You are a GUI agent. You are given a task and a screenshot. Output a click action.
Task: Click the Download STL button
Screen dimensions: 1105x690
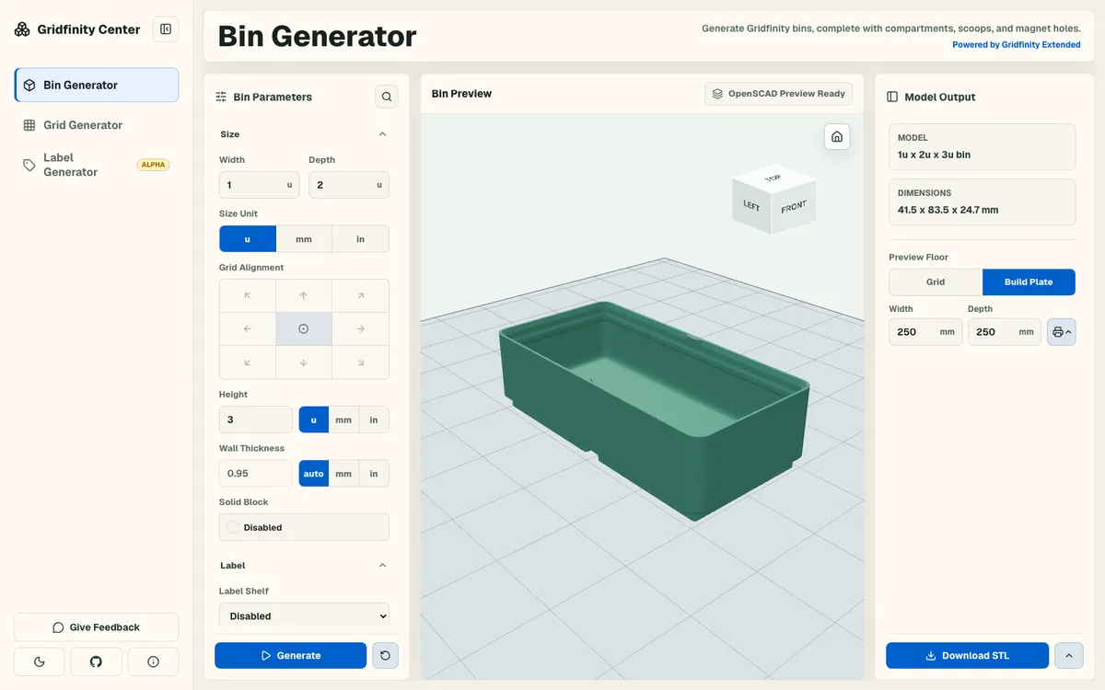pos(967,655)
